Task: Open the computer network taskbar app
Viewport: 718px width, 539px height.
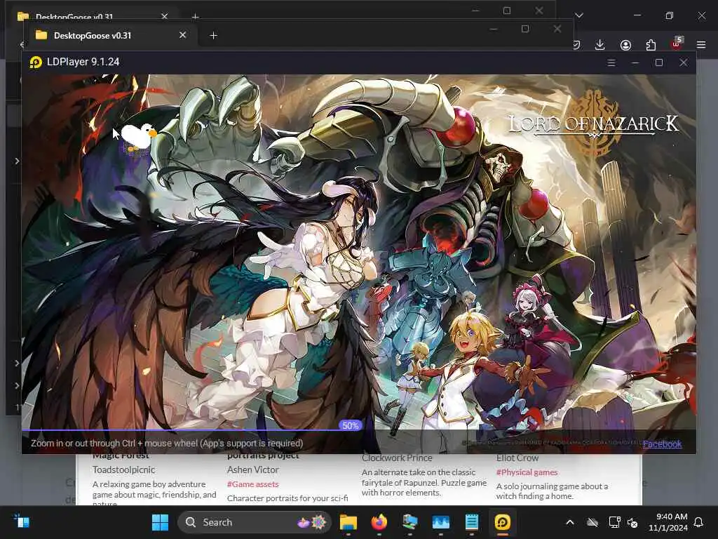Action: tap(409, 522)
